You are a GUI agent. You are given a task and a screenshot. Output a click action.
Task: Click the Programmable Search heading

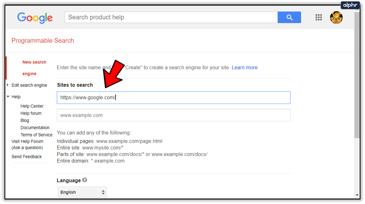(43, 41)
